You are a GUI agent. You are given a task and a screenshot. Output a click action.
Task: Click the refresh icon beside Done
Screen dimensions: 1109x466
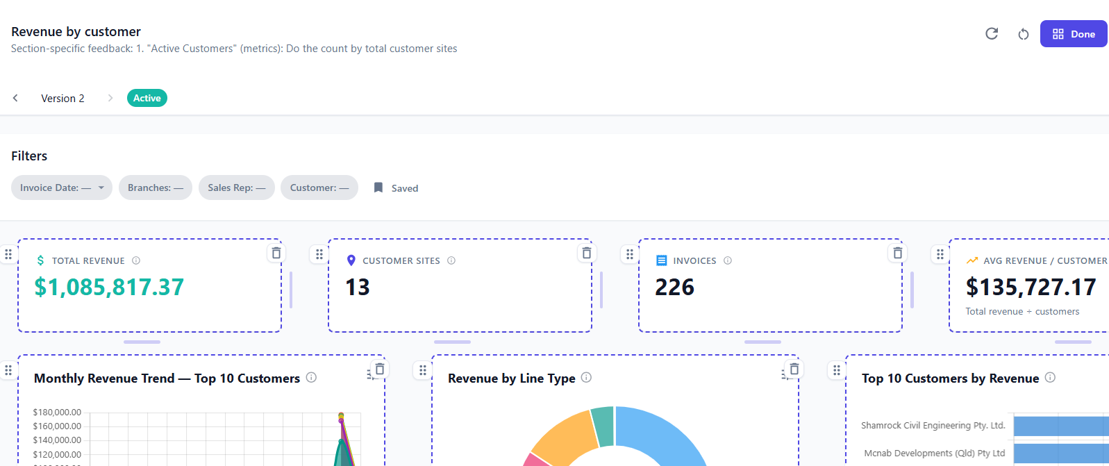click(992, 33)
